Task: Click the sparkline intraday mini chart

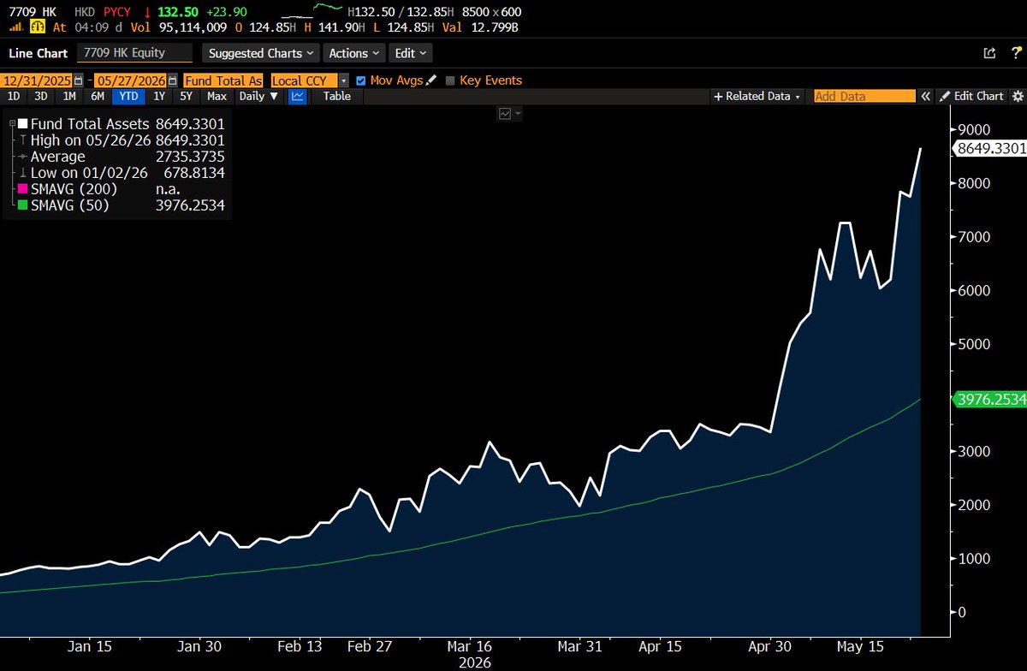Action: tap(312, 11)
